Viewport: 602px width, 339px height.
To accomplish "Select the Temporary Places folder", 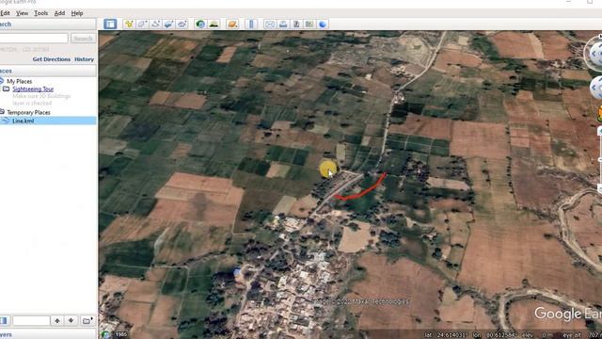I will click(x=28, y=112).
